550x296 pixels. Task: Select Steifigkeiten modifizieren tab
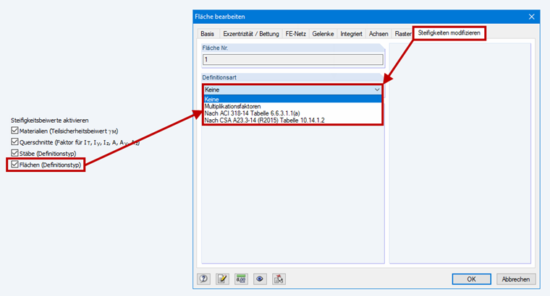point(449,33)
